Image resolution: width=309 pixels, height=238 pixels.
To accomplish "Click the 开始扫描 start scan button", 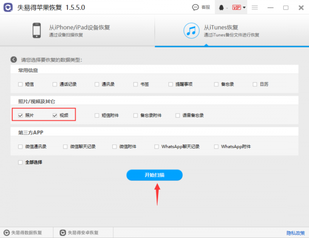I will [154, 175].
